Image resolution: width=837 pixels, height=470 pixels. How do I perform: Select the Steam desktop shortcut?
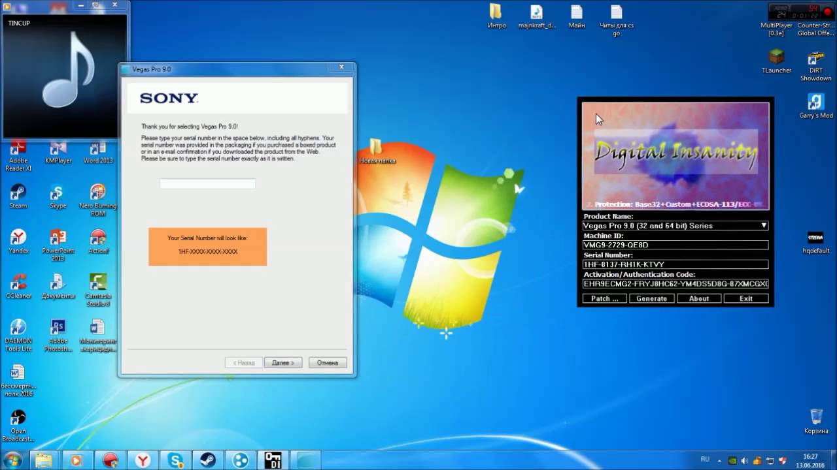18,196
